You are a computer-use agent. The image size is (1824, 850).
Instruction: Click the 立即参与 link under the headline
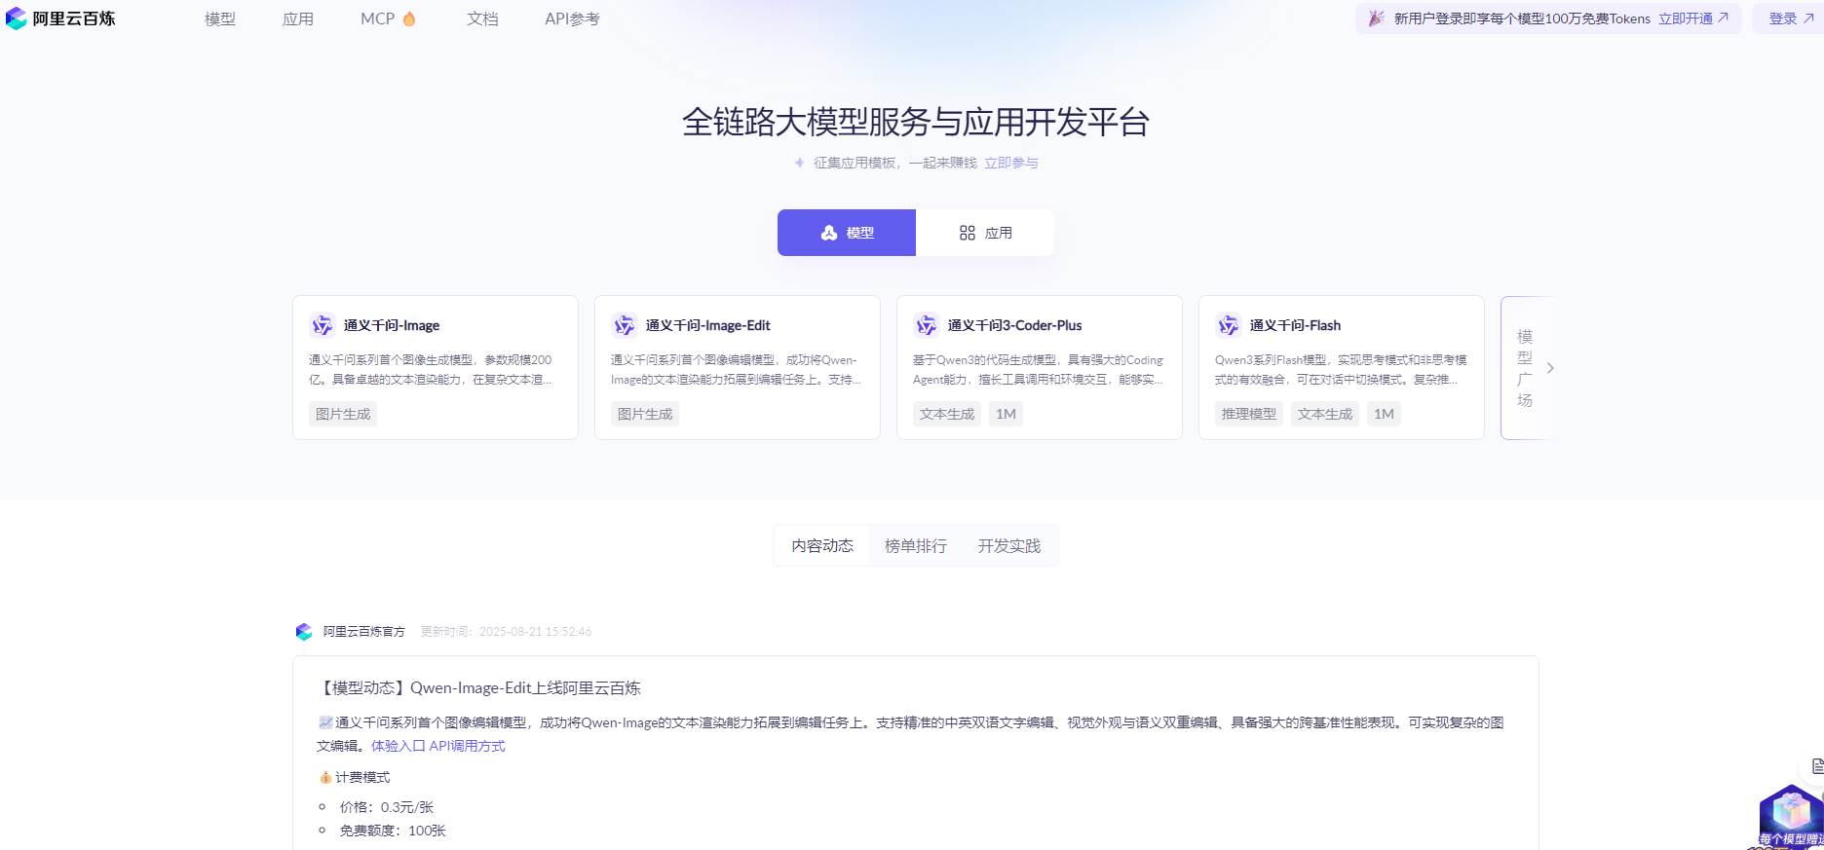pos(1011,163)
